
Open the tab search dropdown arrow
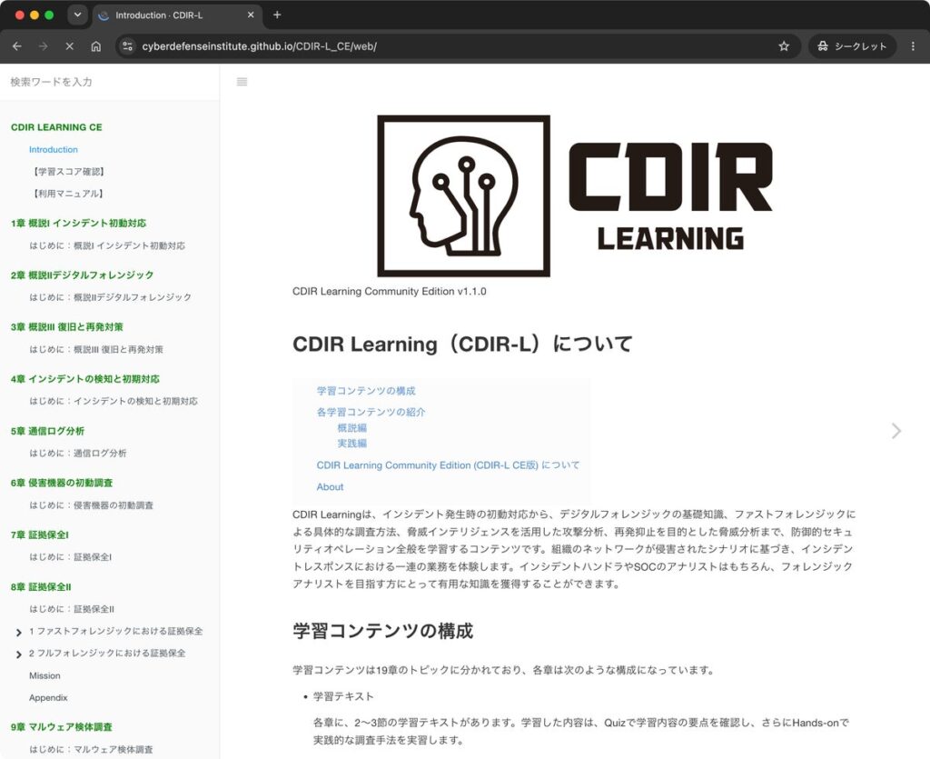pyautogui.click(x=78, y=15)
